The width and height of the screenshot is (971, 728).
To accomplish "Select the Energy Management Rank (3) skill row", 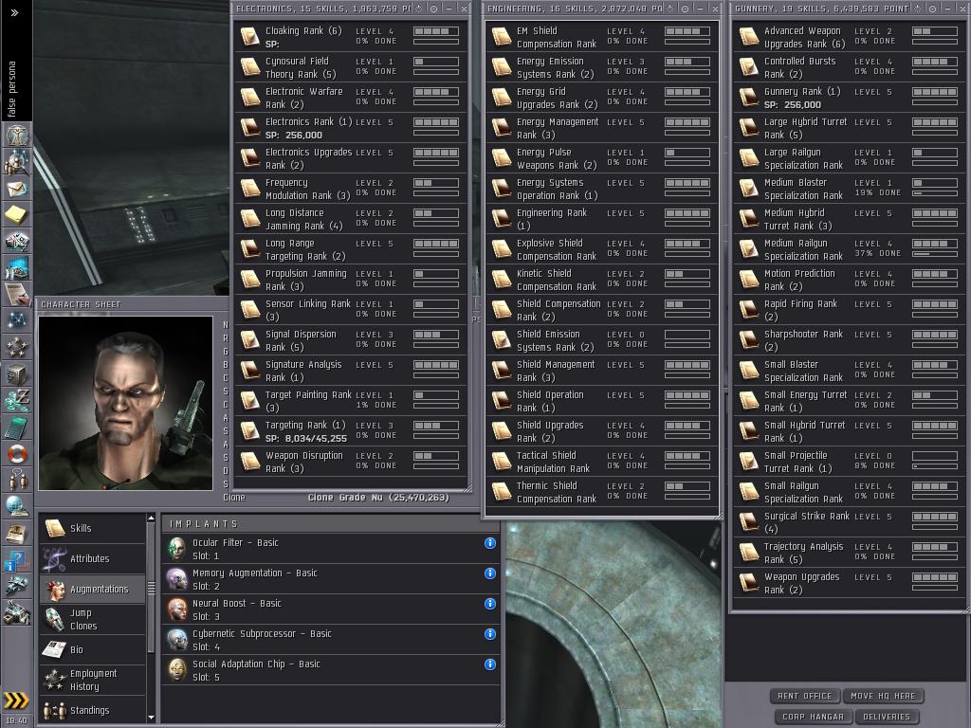I will (x=602, y=128).
